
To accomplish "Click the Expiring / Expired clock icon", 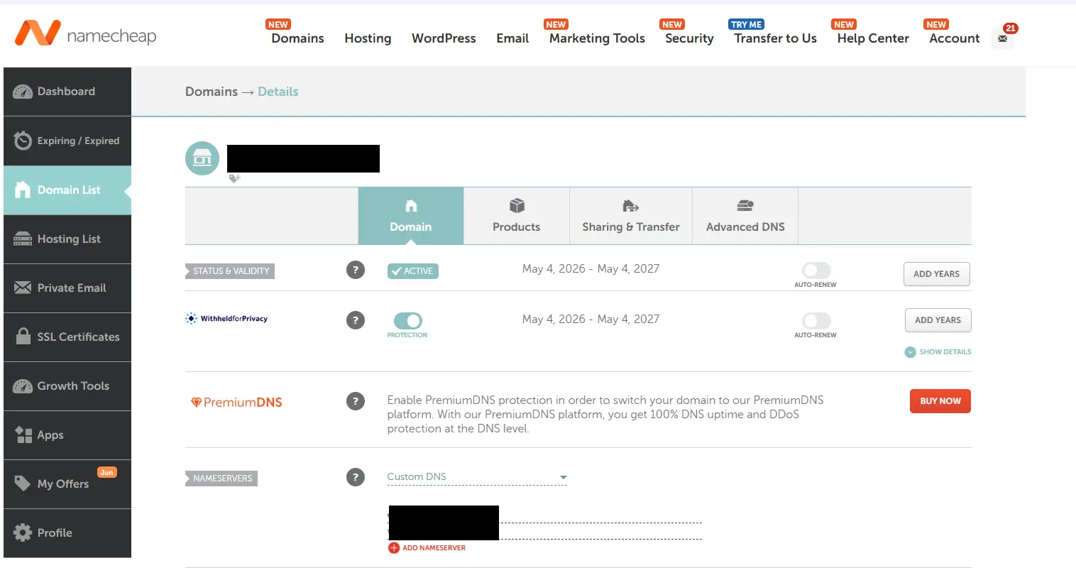I will pyautogui.click(x=23, y=141).
